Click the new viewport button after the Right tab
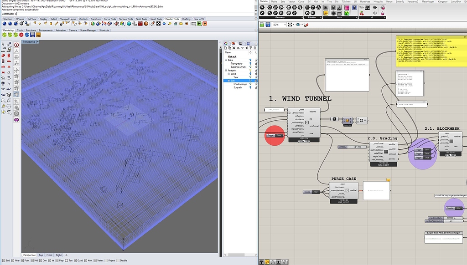Screen dimensions: 467x265 (x=66, y=255)
